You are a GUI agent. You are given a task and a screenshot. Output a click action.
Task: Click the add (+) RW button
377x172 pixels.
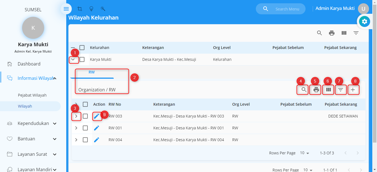coord(353,90)
